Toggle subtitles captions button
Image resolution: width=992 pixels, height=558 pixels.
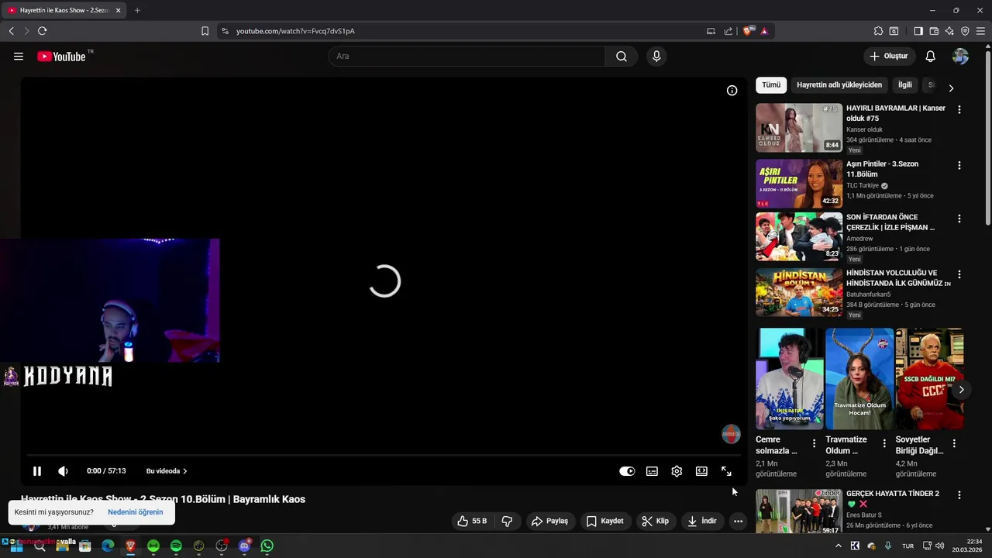click(653, 471)
